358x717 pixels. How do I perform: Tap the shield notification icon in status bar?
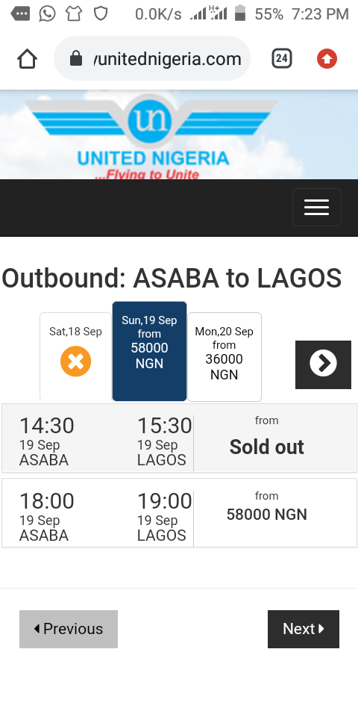tap(101, 13)
